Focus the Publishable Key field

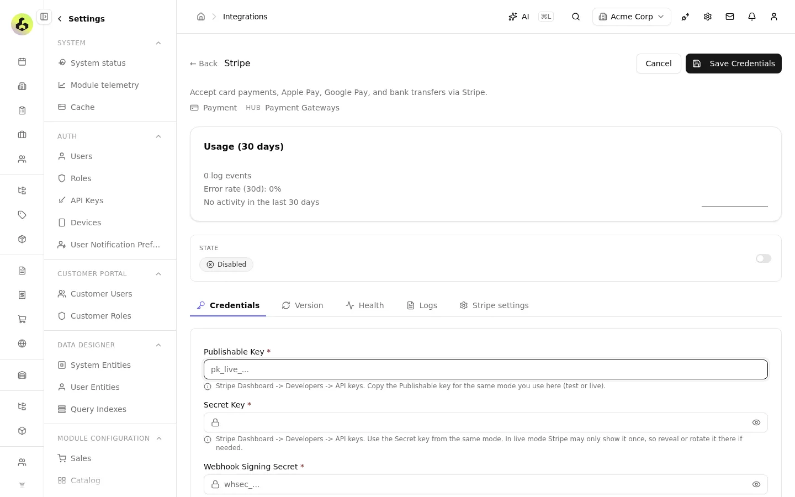(486, 369)
